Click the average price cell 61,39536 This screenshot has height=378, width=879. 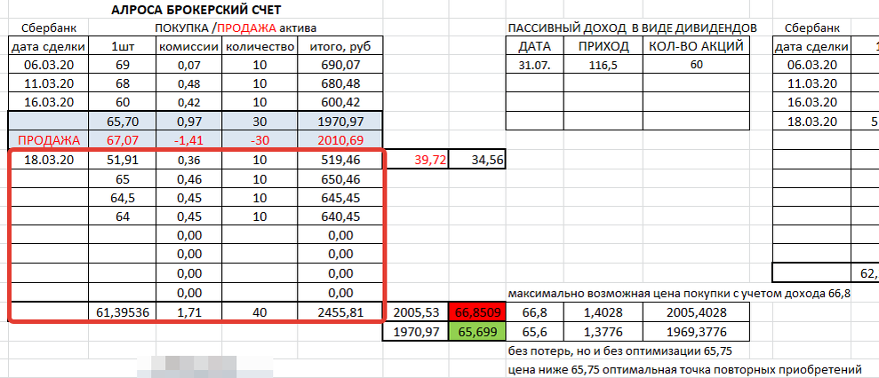click(122, 312)
